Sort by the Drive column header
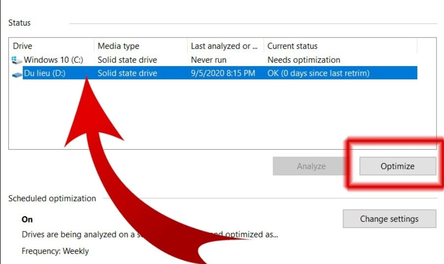Screen dimensions: 444x264 tap(23, 46)
